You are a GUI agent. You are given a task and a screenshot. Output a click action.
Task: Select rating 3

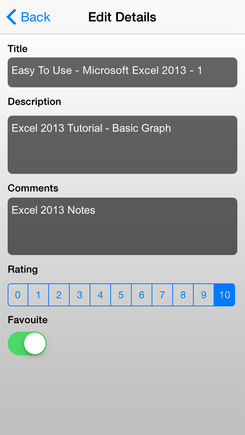(x=80, y=295)
